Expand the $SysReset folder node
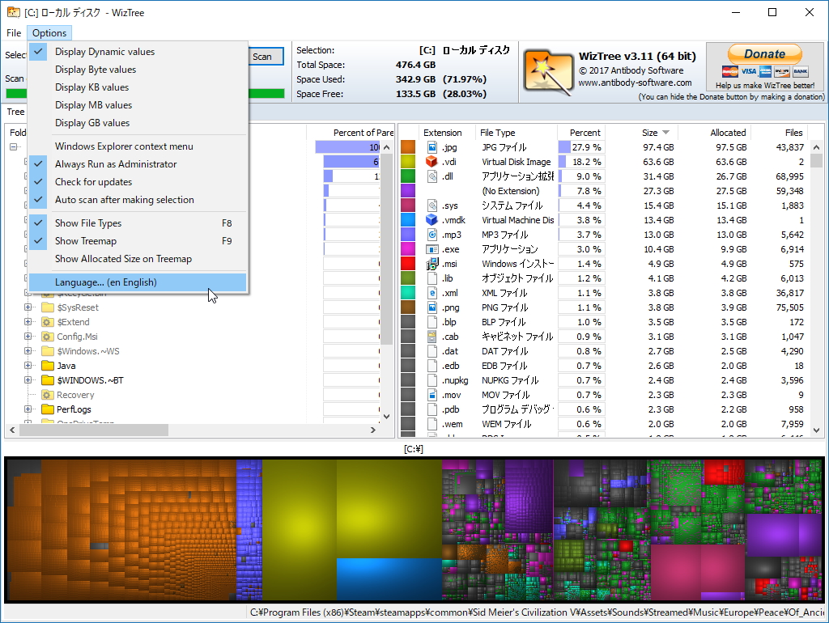 click(28, 307)
